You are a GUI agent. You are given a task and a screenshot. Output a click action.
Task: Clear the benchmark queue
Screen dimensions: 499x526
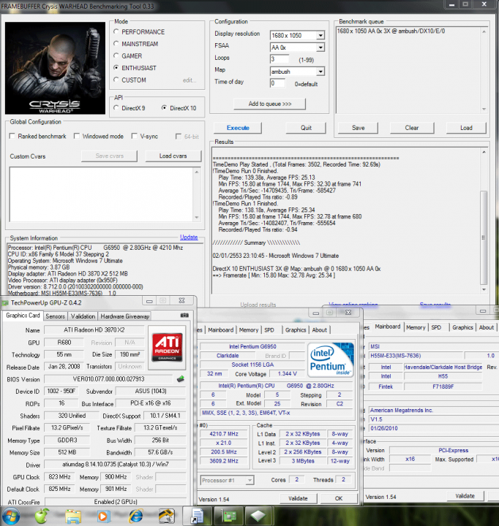point(412,128)
